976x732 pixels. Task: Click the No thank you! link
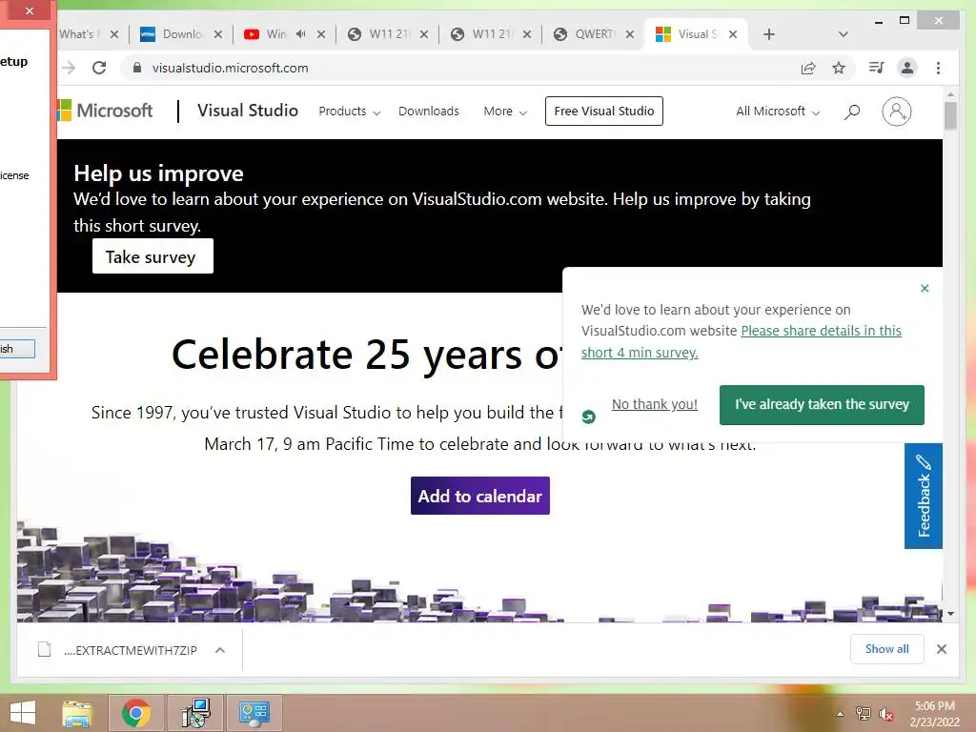pyautogui.click(x=654, y=404)
